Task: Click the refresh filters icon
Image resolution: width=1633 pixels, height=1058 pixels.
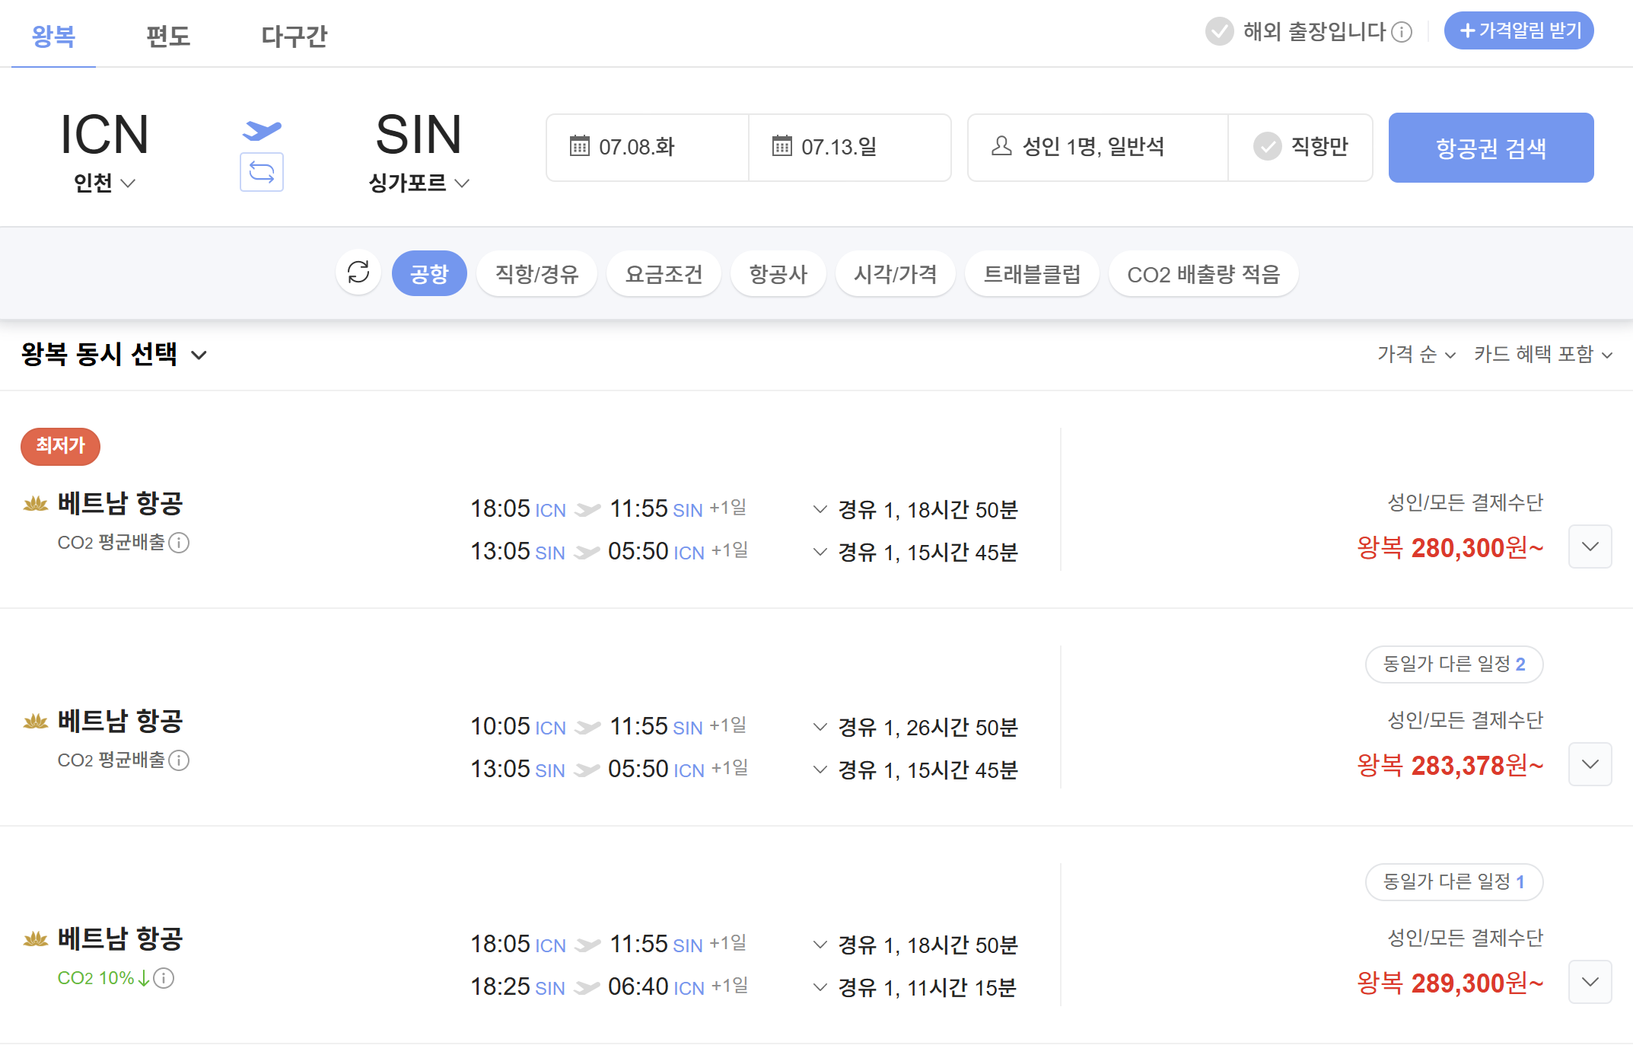Action: (x=358, y=272)
